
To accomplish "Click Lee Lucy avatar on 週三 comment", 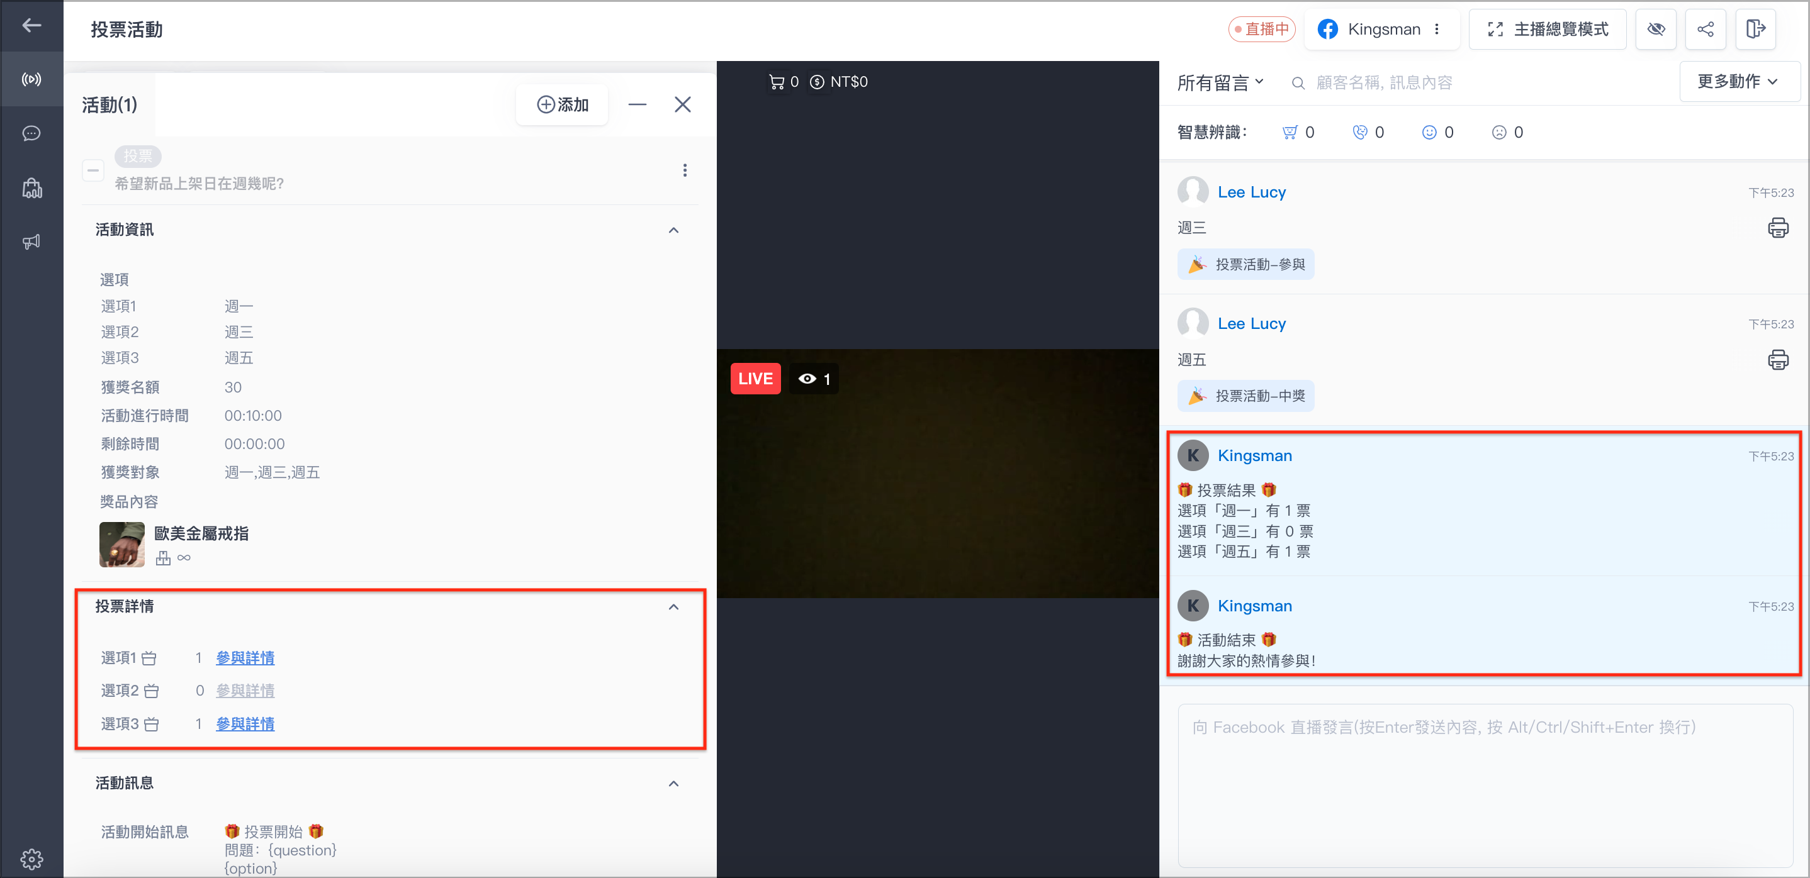I will point(1193,192).
